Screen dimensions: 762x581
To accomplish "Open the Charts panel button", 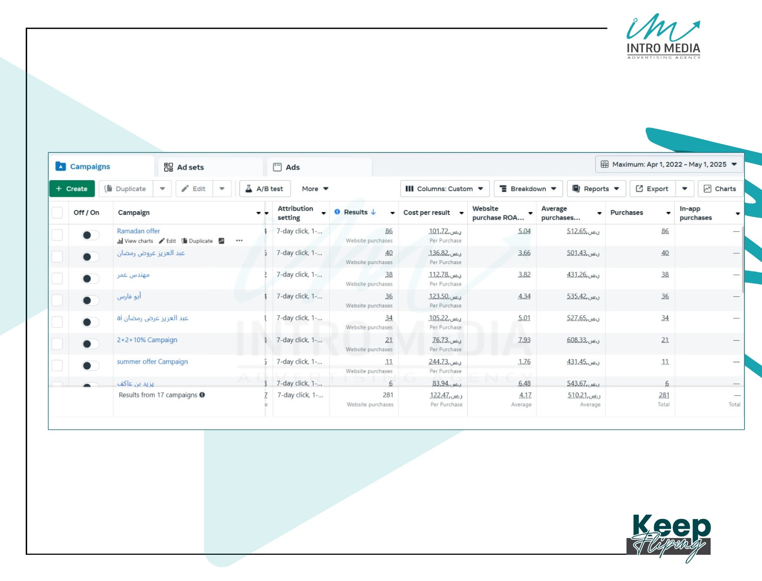I will pyautogui.click(x=720, y=189).
